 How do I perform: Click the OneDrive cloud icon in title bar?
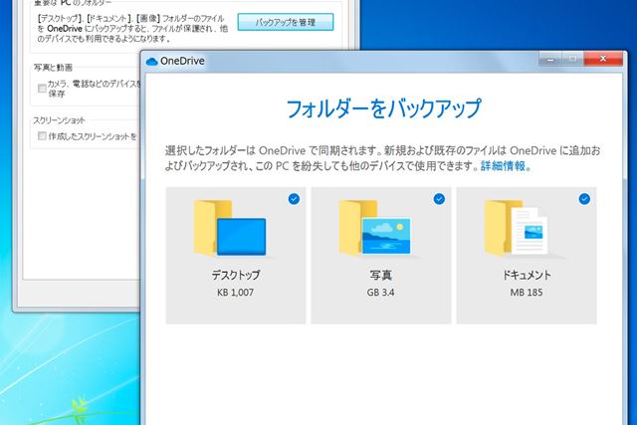pos(152,61)
